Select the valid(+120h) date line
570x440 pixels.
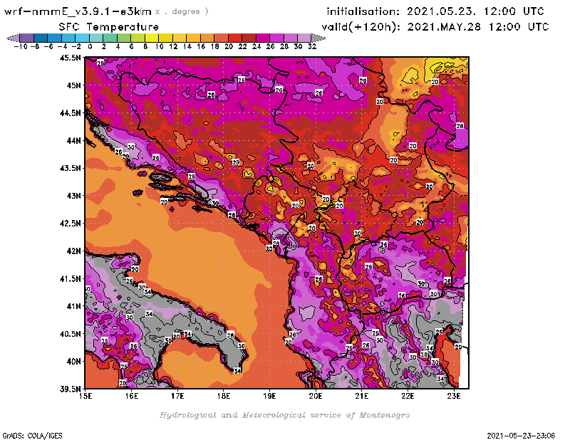[x=435, y=27]
